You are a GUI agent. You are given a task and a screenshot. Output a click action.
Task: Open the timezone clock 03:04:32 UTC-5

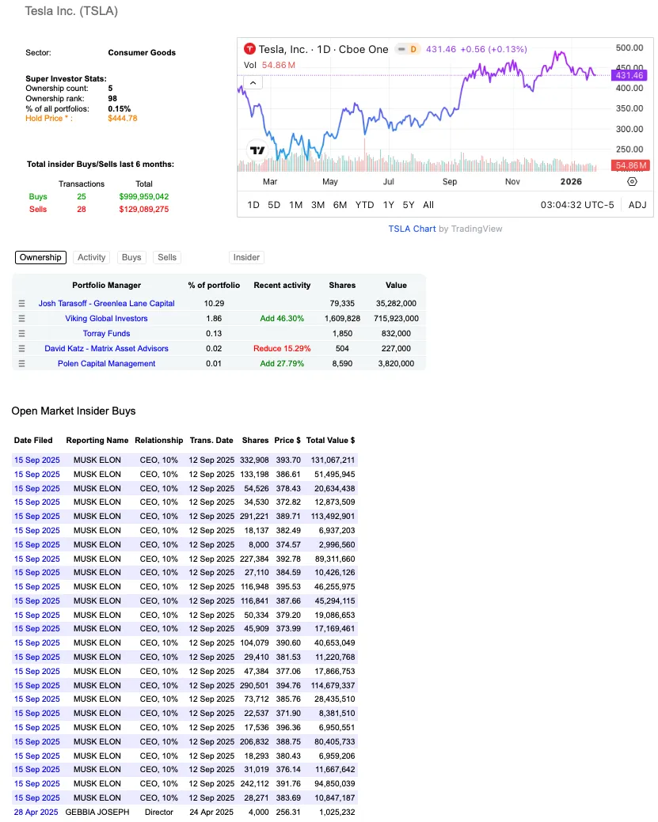pyautogui.click(x=577, y=205)
